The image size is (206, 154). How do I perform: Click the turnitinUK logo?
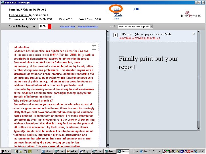coord(191,15)
